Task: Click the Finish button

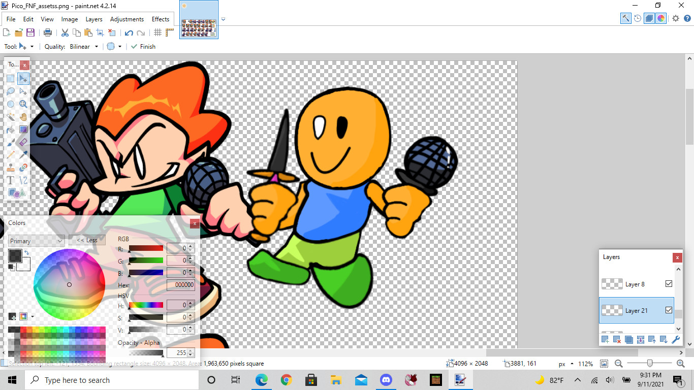Action: (x=143, y=46)
